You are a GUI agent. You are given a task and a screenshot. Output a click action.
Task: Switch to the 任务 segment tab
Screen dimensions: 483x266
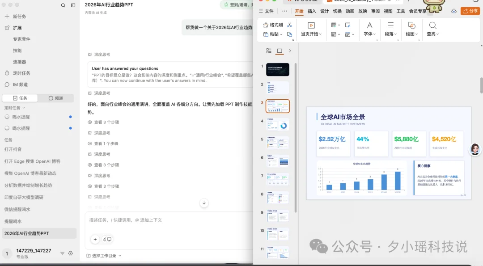tap(20, 98)
